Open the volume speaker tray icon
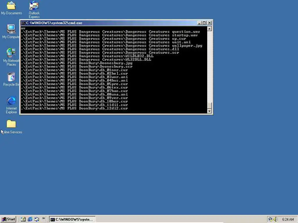Image resolution: width=298 pixels, height=223 pixels. (x=275, y=220)
